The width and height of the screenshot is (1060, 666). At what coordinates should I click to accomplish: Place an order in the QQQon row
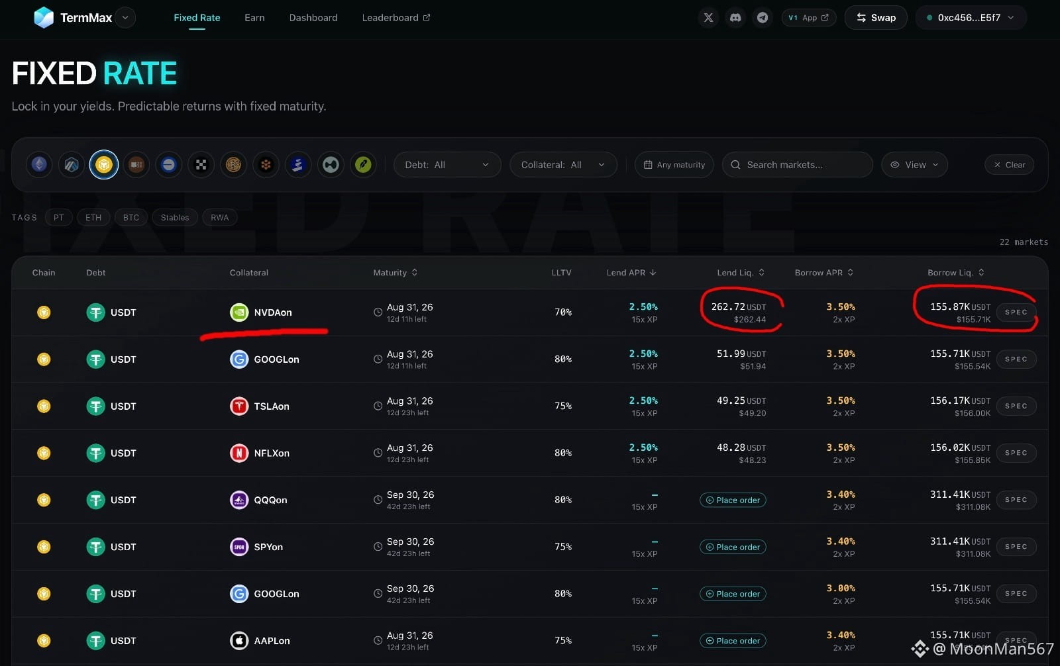733,500
